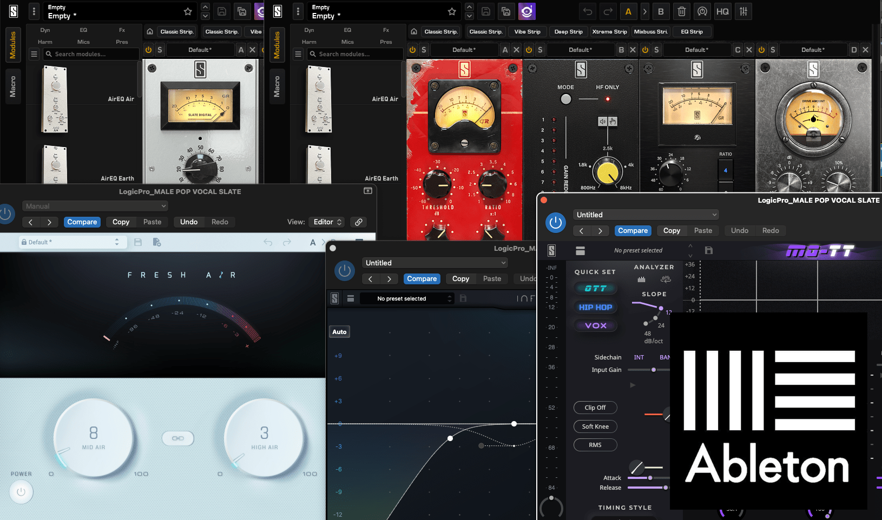Click the purple Slate assistant icon
The width and height of the screenshot is (882, 520).
[x=526, y=11]
